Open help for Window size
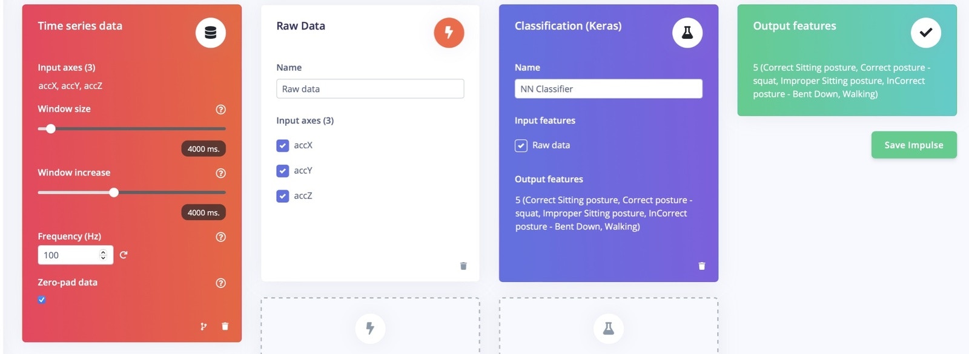This screenshot has width=969, height=354. pos(221,110)
